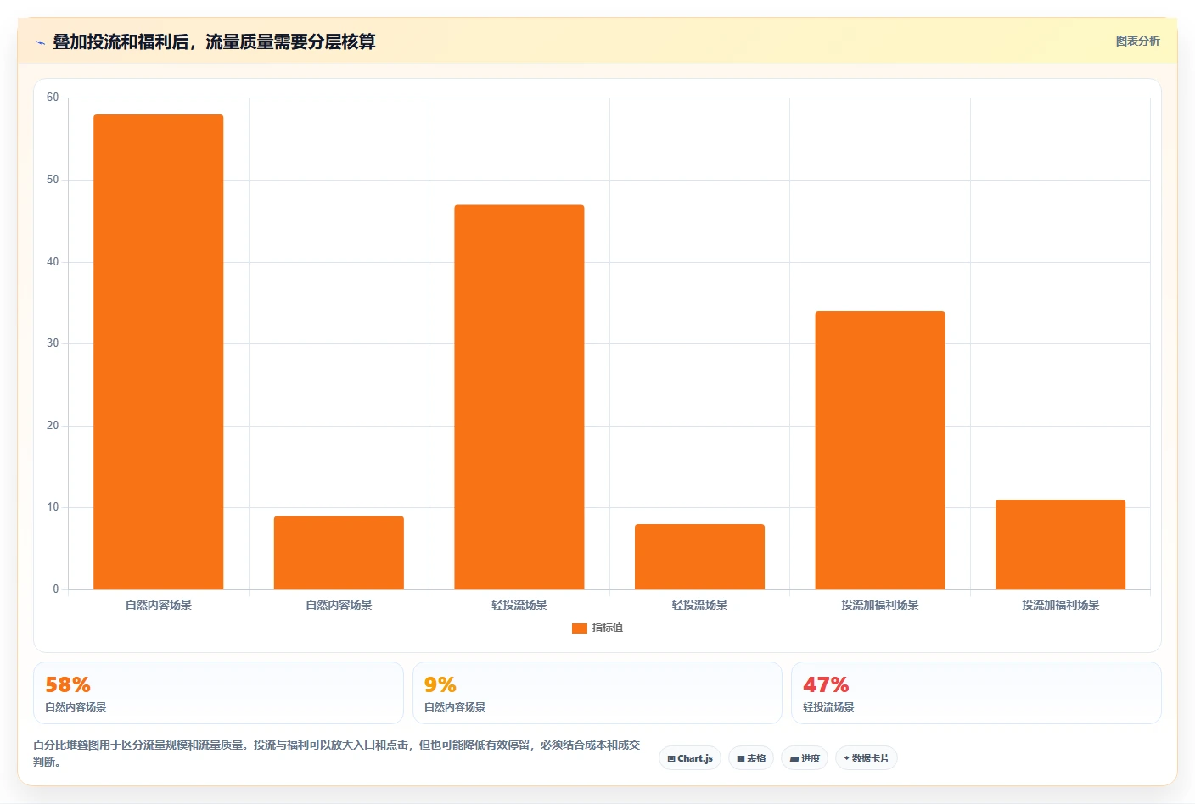Click the short 自然内容场景 bar at 9
1195x804 pixels.
[339, 553]
